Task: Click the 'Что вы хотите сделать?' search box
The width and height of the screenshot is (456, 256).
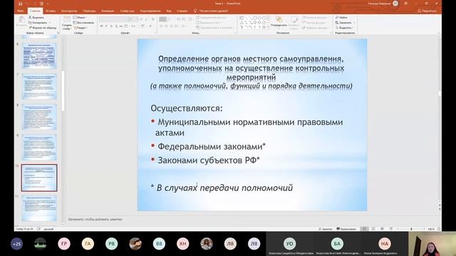Action: [214, 11]
